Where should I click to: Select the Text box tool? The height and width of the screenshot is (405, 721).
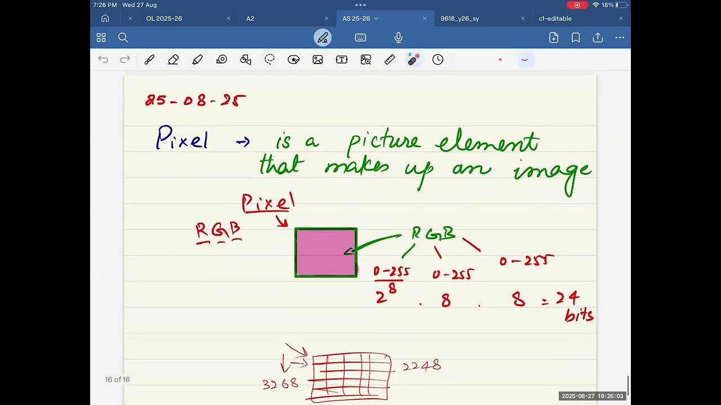pos(342,60)
